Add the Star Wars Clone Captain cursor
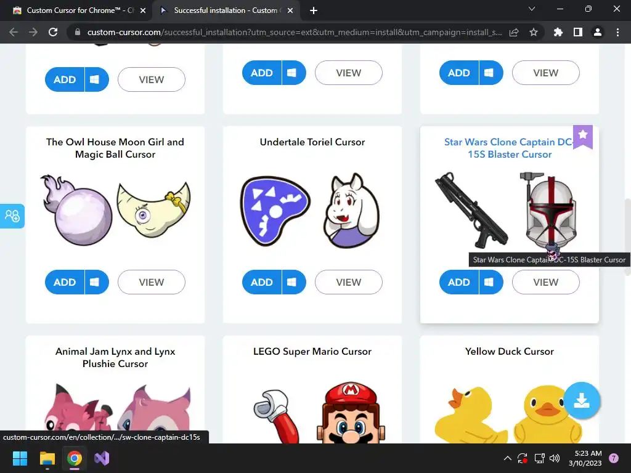 pos(459,282)
